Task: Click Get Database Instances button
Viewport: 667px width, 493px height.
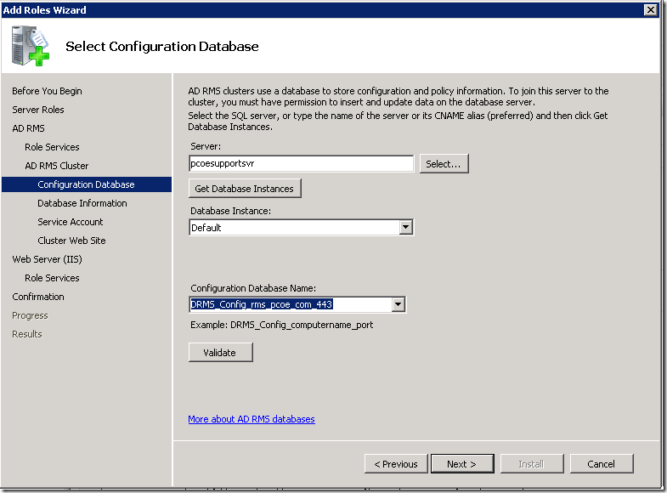Action: click(245, 189)
